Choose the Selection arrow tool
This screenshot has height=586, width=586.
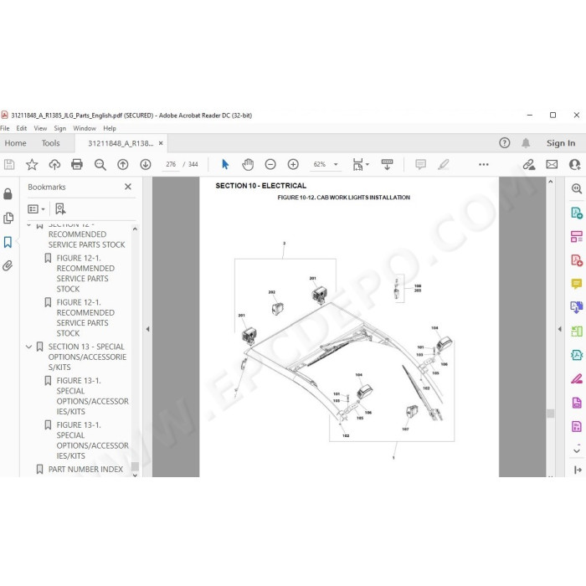225,164
